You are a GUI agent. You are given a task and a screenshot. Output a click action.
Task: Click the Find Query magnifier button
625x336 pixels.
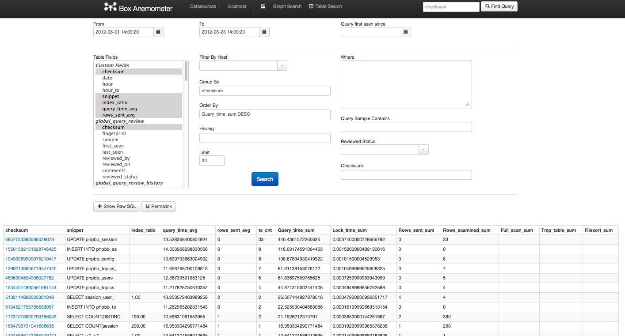[499, 7]
